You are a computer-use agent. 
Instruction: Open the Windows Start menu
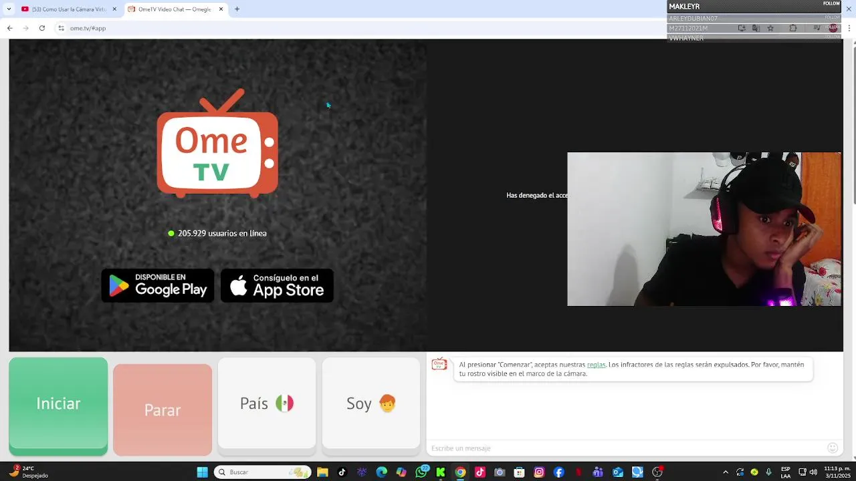point(202,472)
